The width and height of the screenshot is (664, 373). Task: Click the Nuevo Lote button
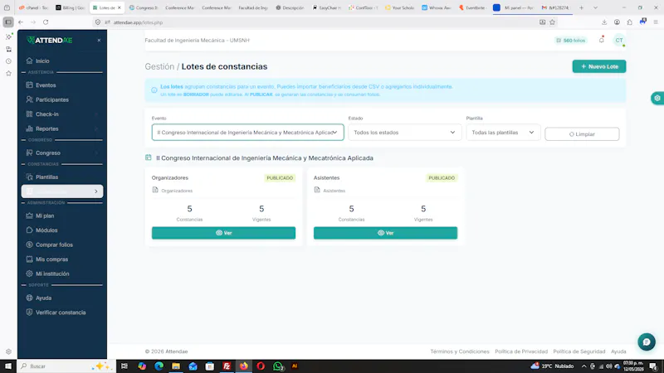pos(598,66)
